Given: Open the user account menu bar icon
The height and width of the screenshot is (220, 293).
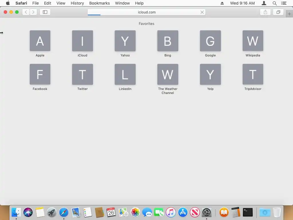Looking at the screenshot, I should pos(264,3).
